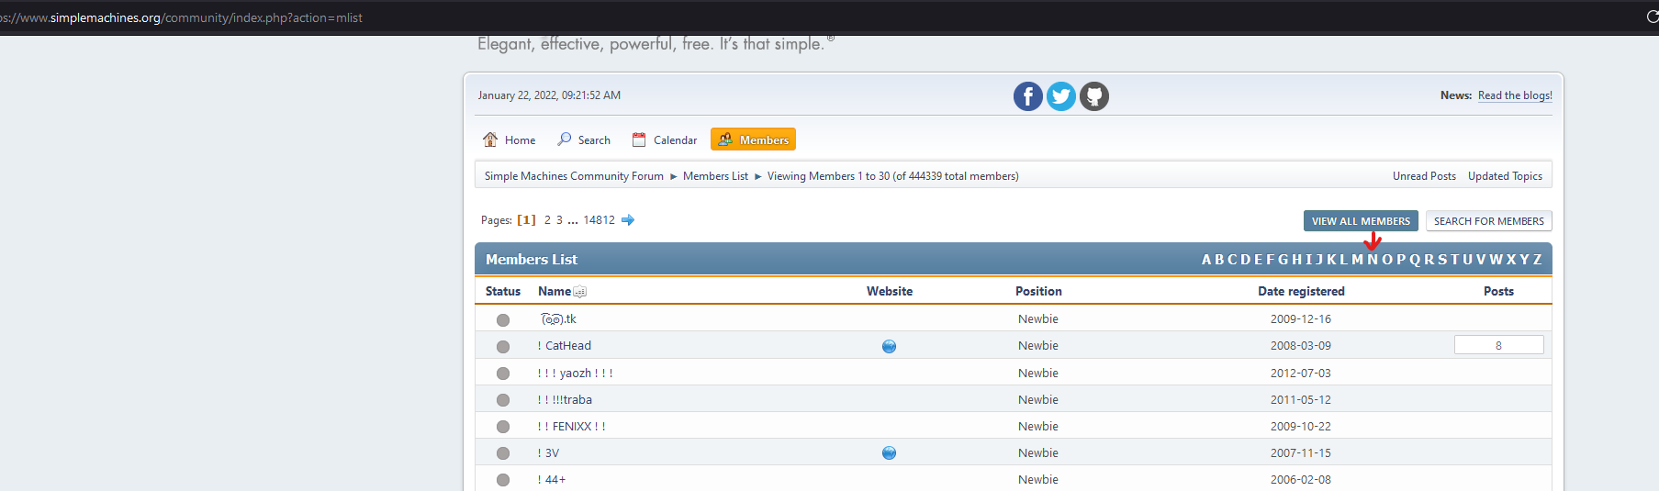Filter members by letter N
Screen dimensions: 1659x491
coord(1373,260)
